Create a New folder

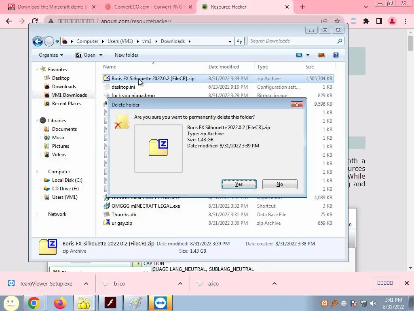127,55
